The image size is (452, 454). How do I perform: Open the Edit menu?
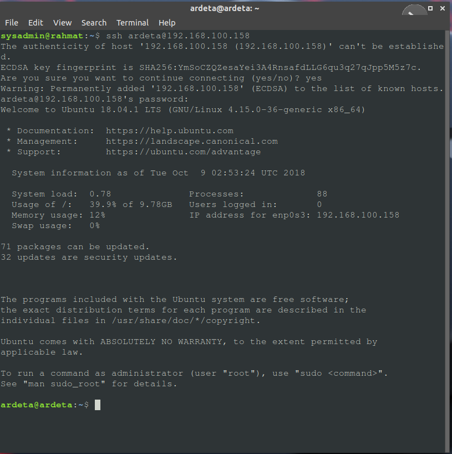(x=35, y=23)
